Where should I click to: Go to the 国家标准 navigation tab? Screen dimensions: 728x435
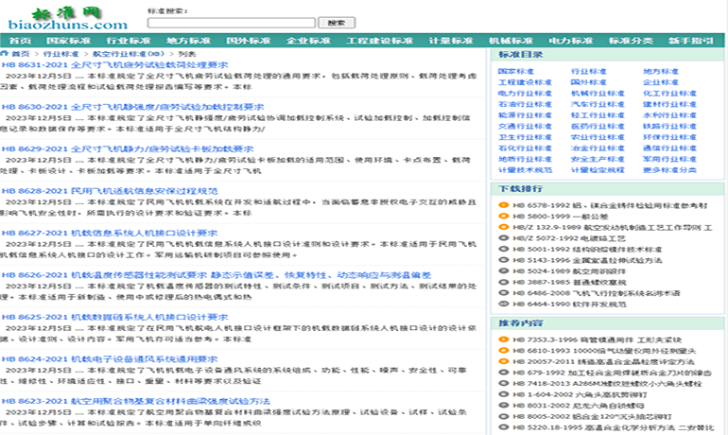[x=67, y=42]
